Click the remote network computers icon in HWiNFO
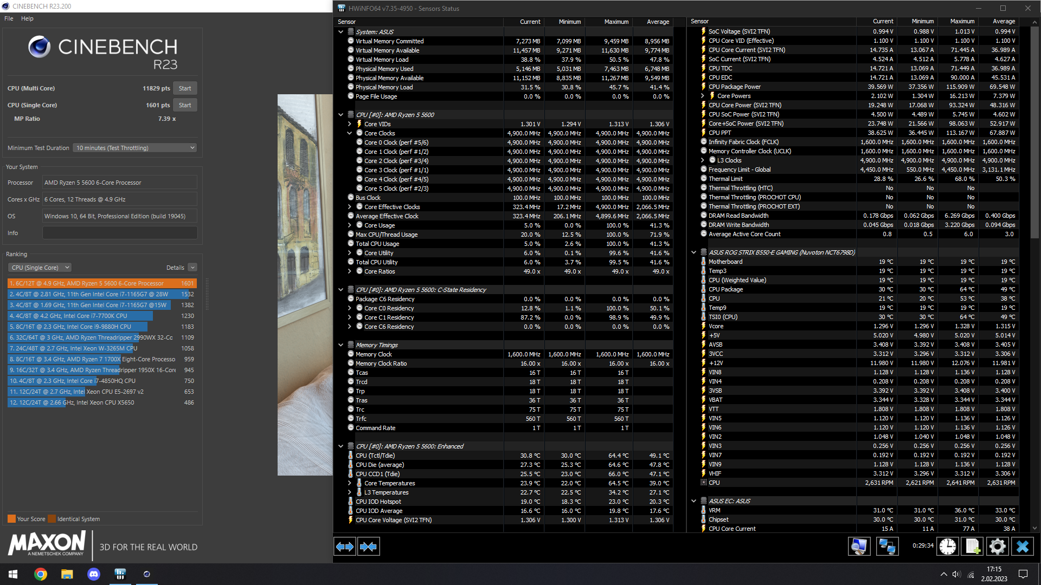 coord(888,547)
